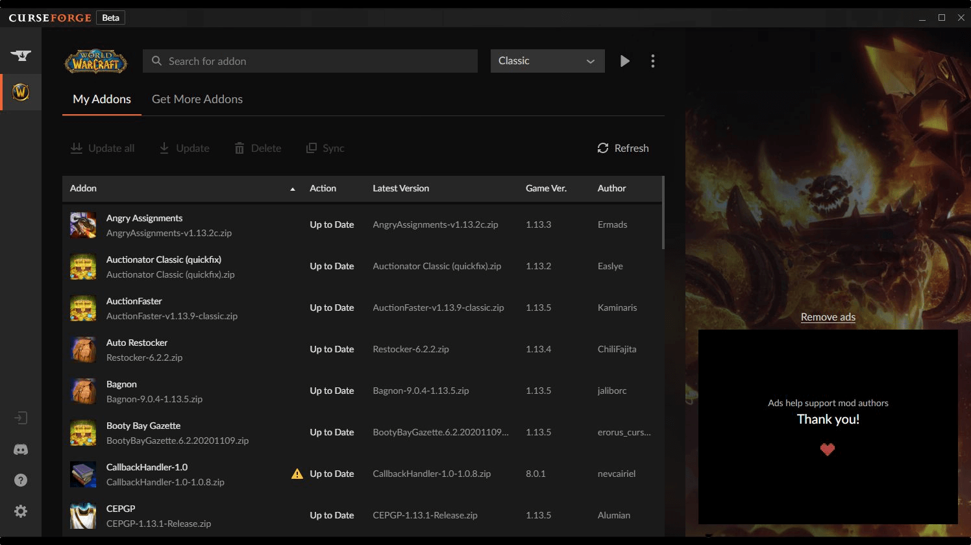Click the CEPGP addon icon
The height and width of the screenshot is (545, 971).
tap(83, 516)
